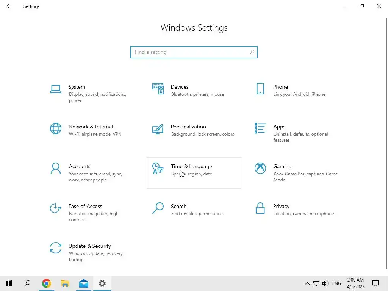Click the Settings gear on the taskbar

[x=102, y=283]
